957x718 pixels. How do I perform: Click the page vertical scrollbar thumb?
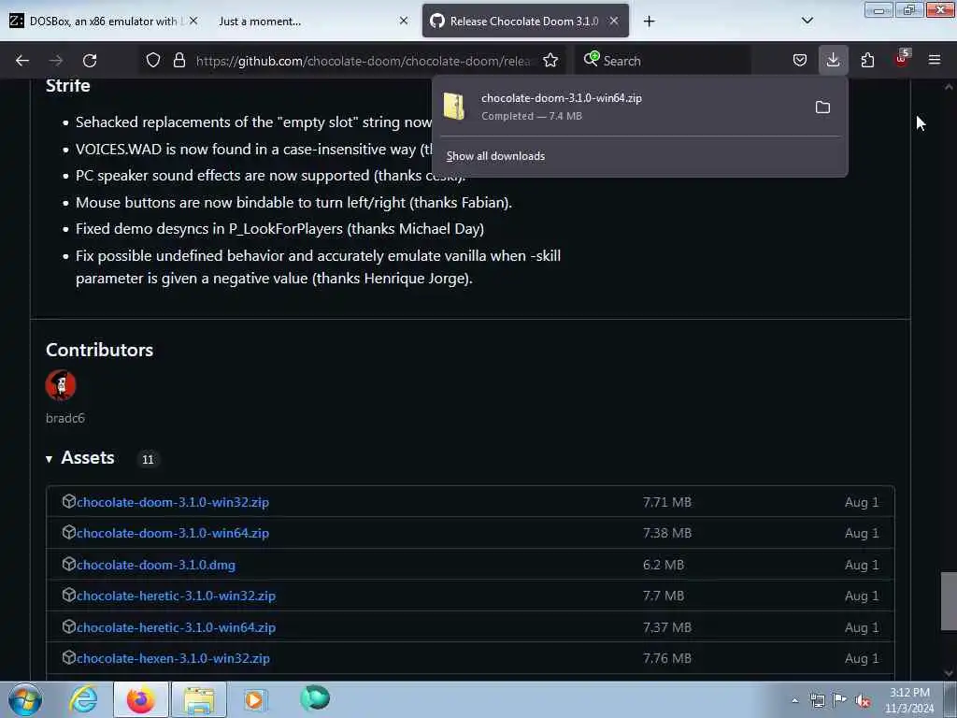coord(948,601)
